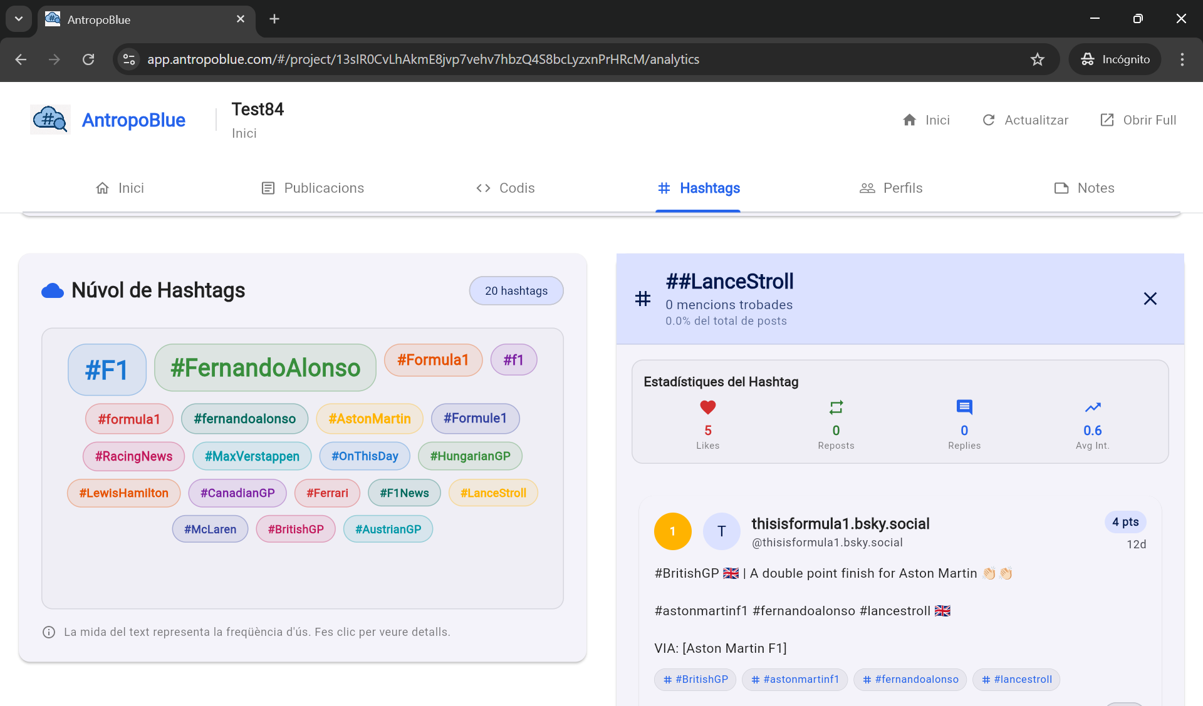Click the #AstonMartin yellow hashtag chip
Image resolution: width=1203 pixels, height=706 pixels.
370,419
